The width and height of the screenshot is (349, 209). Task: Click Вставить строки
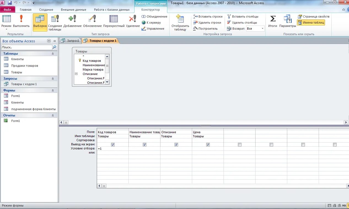point(208,16)
